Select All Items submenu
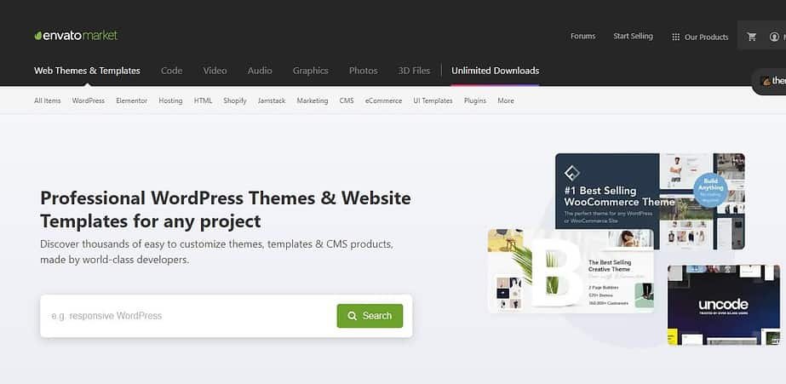The height and width of the screenshot is (384, 786). coord(47,100)
